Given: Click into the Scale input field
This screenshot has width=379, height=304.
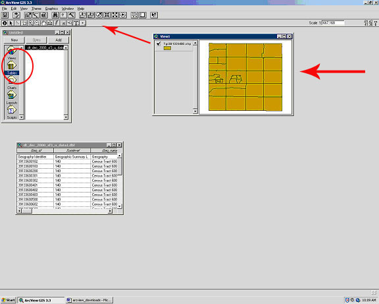Looking at the screenshot, I should point(334,23).
